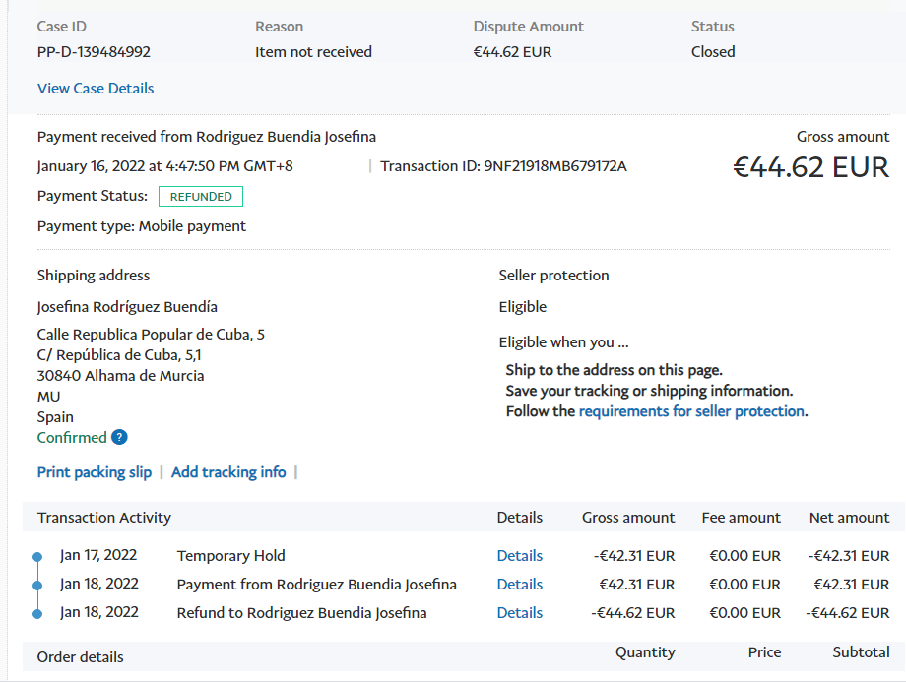Screen dimensions: 906x682
Task: Select the Transaction ID 9NF21918MB679172A
Action: [554, 166]
